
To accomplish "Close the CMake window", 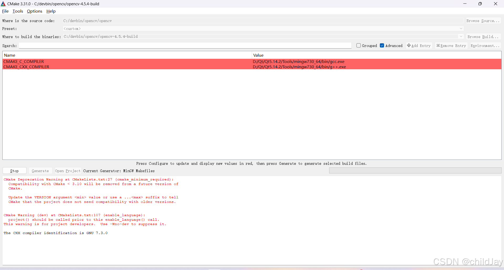I will click(x=496, y=4).
